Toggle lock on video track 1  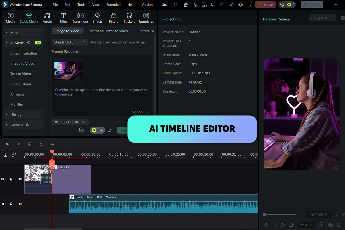point(11,179)
